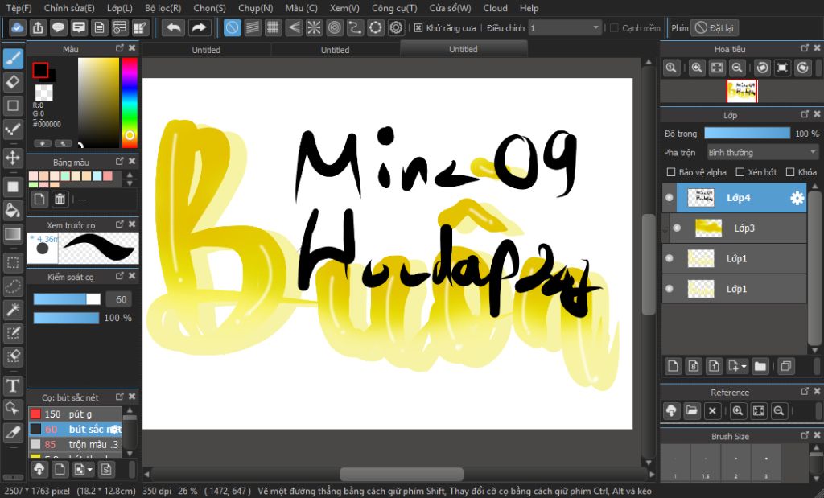Select the rectangular selection tool

[13, 262]
